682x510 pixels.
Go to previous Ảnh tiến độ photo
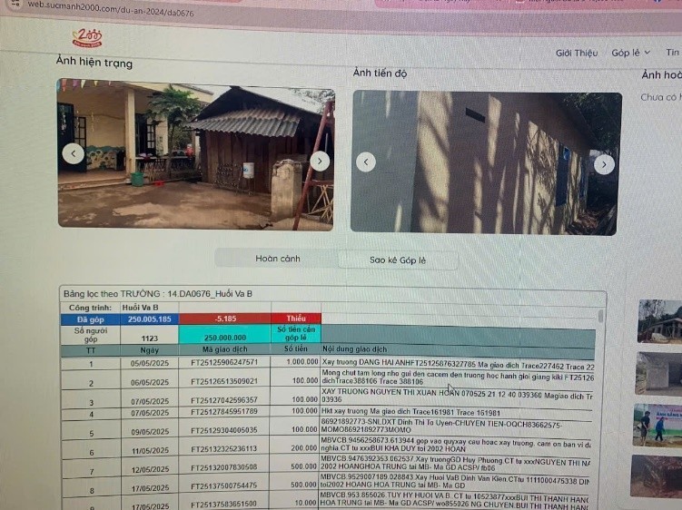(365, 162)
